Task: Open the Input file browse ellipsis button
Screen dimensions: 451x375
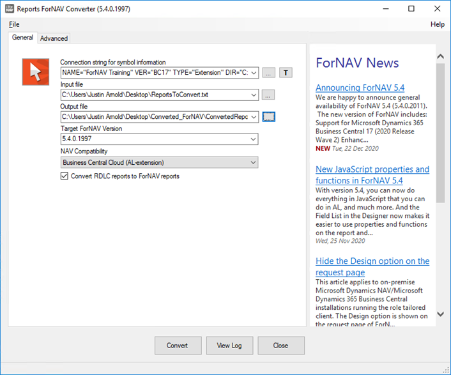Action: click(x=268, y=95)
